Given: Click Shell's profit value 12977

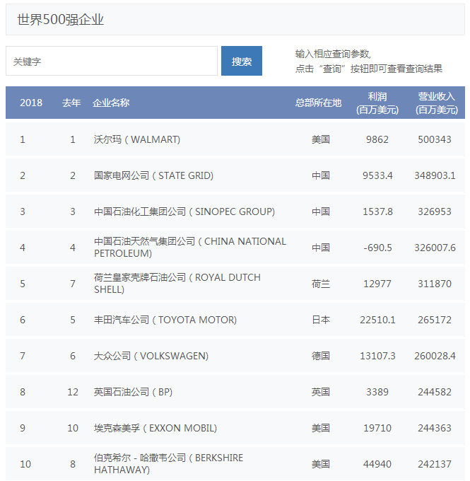Looking at the screenshot, I should [377, 284].
